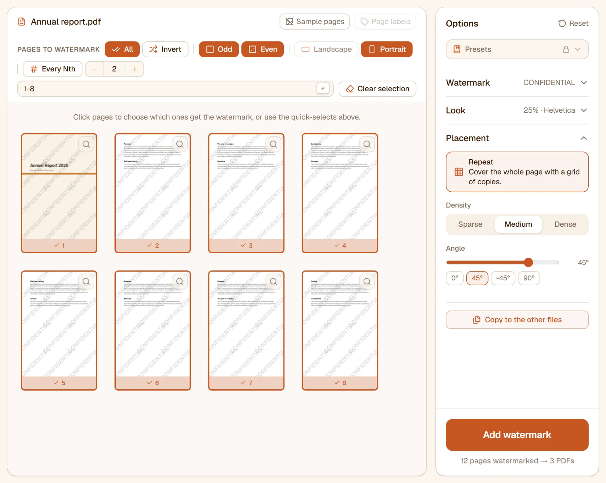Image resolution: width=606 pixels, height=483 pixels.
Task: Click the Annual report.pdf file icon
Action: pyautogui.click(x=22, y=22)
